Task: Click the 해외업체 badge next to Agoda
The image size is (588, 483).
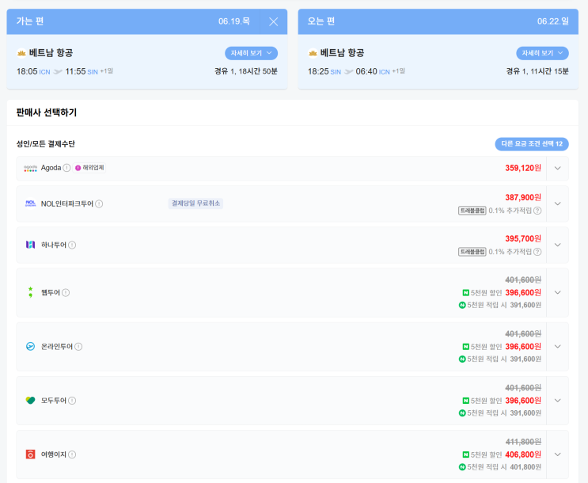Action: click(89, 168)
